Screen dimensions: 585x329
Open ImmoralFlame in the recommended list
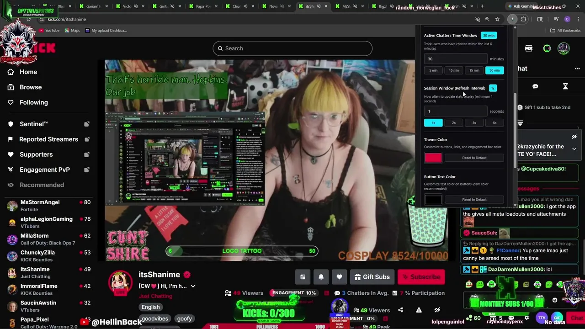pos(48,289)
